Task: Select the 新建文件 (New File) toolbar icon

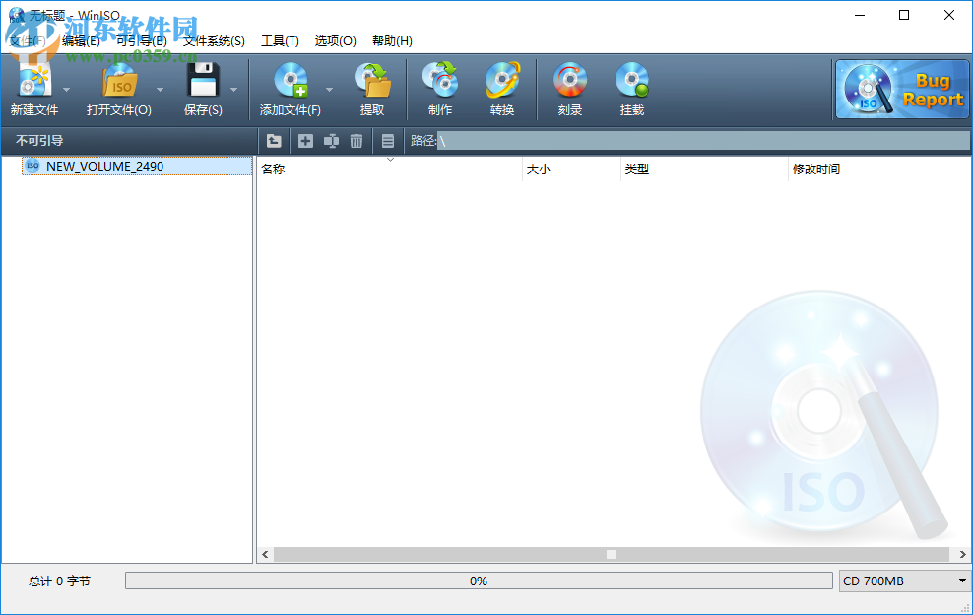Action: point(35,89)
